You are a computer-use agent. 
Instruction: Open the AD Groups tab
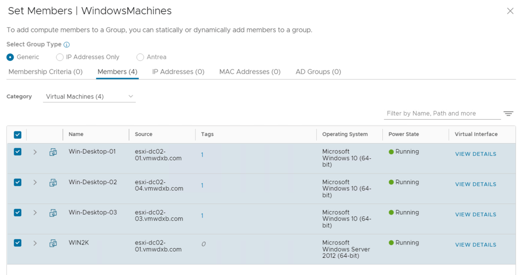pyautogui.click(x=318, y=72)
